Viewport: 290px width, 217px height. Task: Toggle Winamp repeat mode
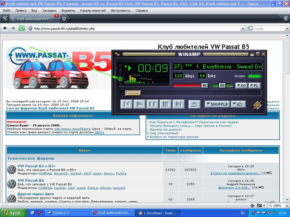pos(239,104)
